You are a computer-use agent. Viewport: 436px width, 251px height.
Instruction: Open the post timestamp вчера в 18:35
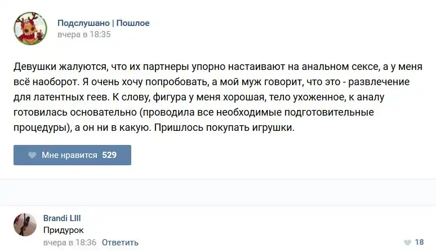tap(84, 34)
